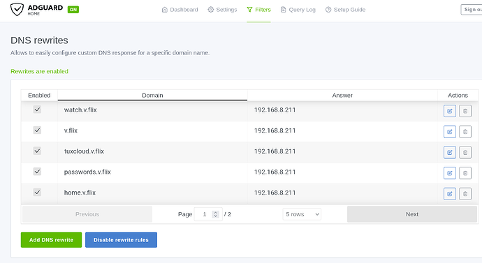Edit the passwords.v.flix rewrite
Screen dimensions: 482x263
pos(449,173)
